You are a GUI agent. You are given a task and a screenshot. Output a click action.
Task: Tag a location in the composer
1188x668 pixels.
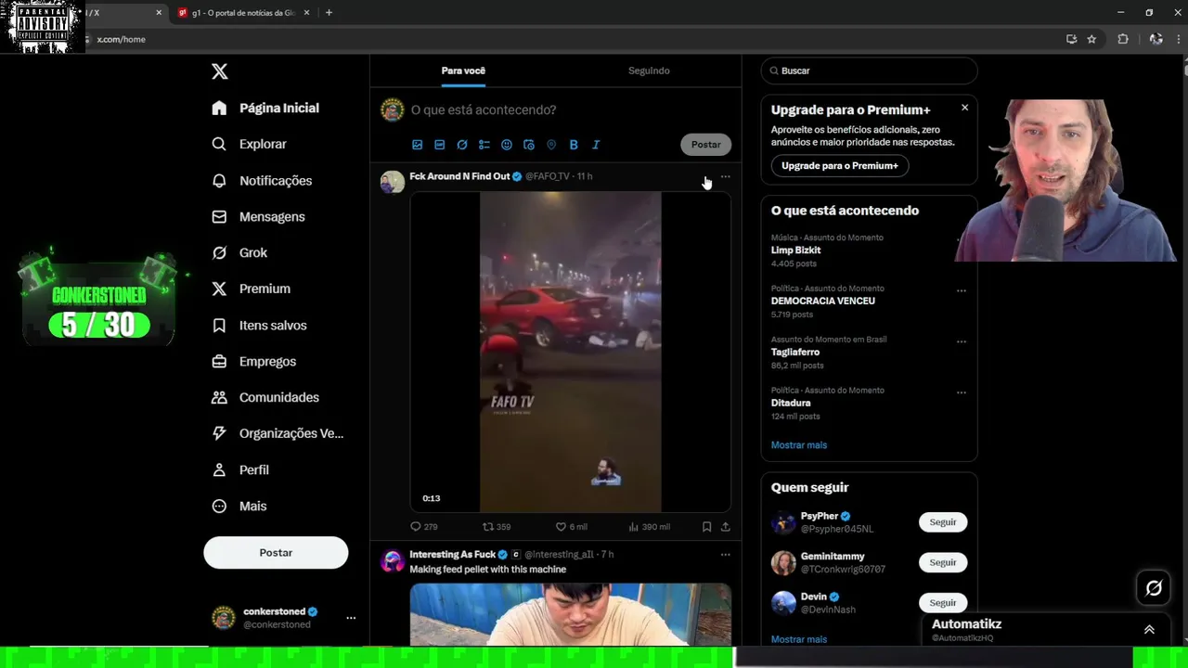coord(551,145)
